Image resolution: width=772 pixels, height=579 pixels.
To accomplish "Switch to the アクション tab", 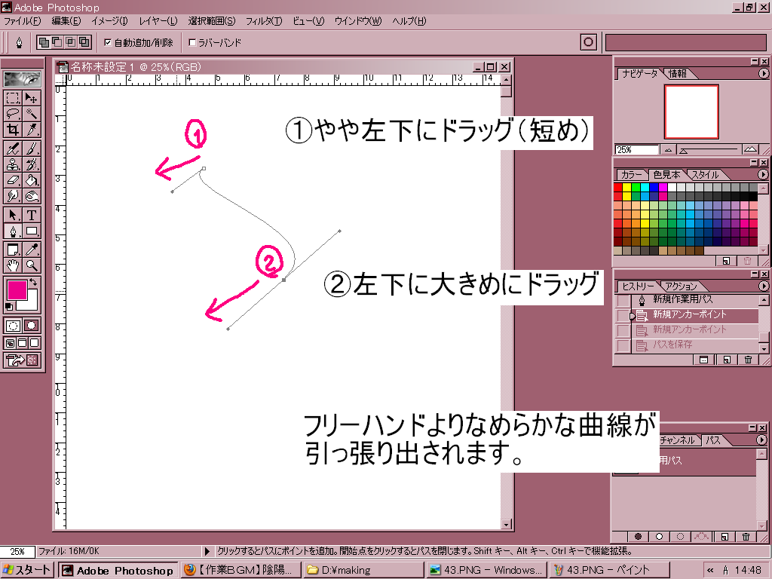I will 680,286.
